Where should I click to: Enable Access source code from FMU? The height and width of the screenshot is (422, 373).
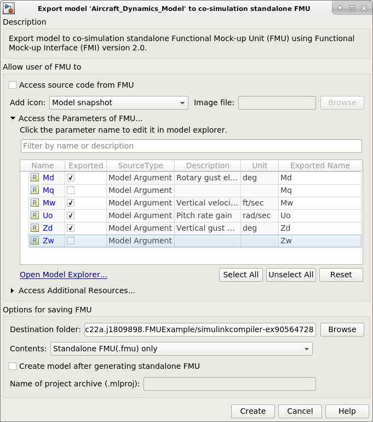(x=13, y=85)
